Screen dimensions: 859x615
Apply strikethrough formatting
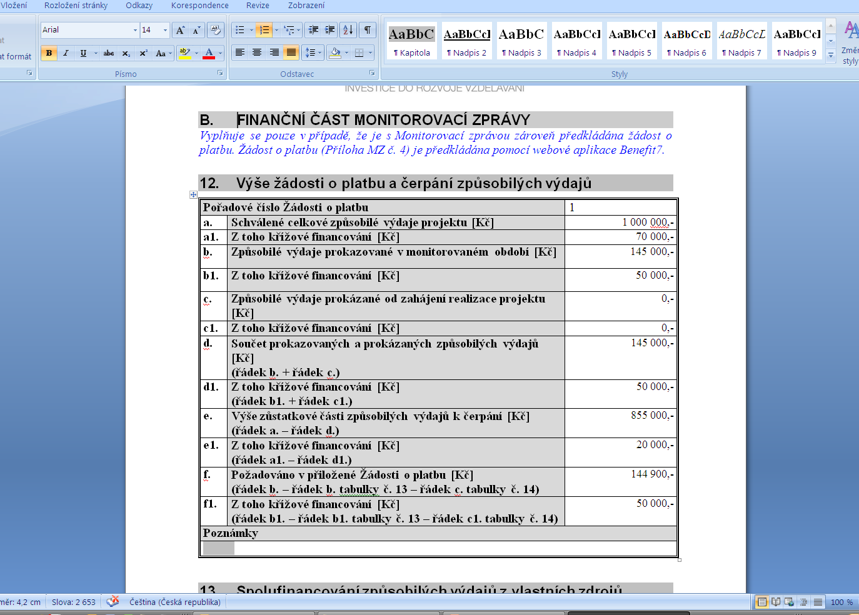[109, 53]
